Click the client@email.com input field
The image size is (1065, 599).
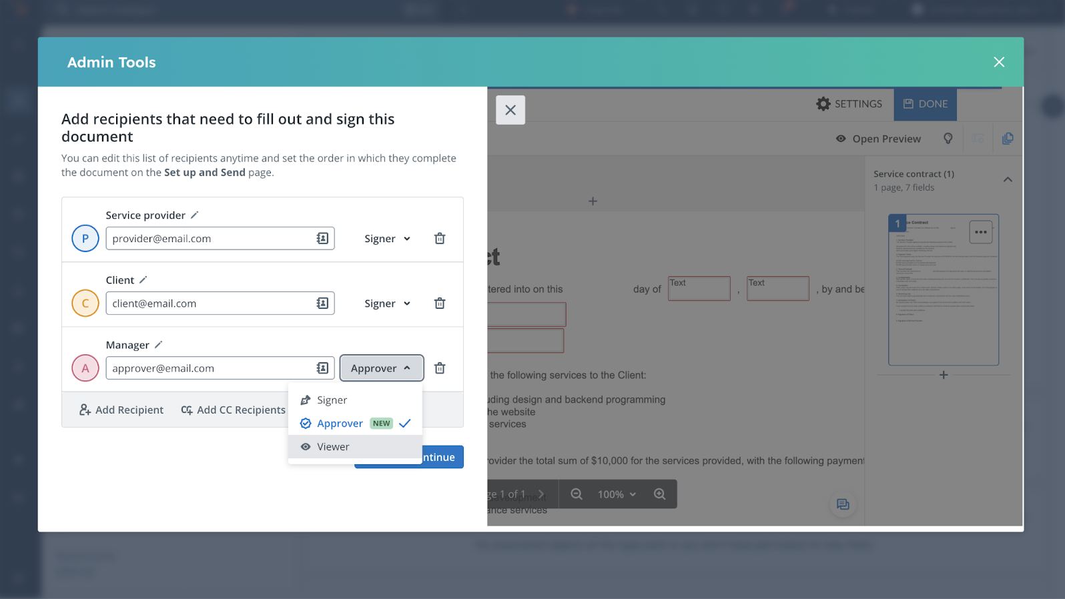(220, 303)
